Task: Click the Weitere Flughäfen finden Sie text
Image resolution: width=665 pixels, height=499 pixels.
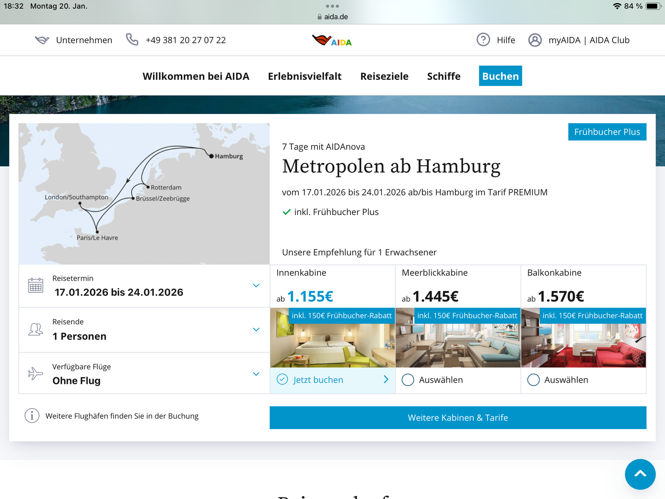Action: 122,416
